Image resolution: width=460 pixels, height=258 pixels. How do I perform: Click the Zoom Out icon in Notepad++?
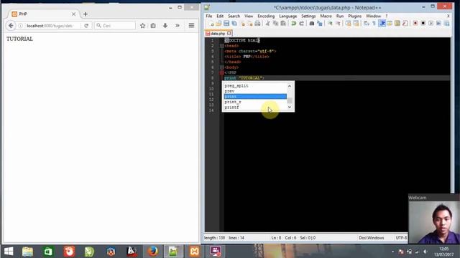338,24
